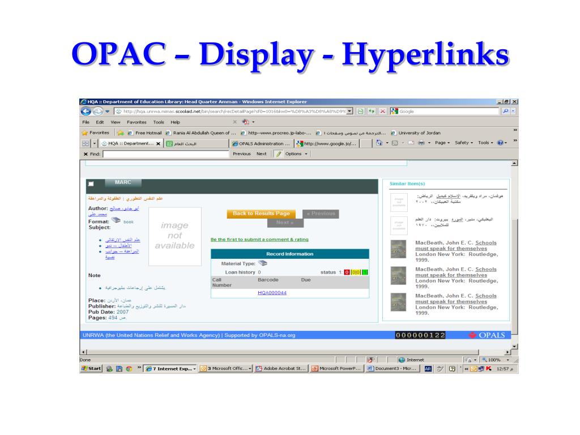The image size is (580, 435).
Task: Click Find bar Previous button
Action: point(241,154)
